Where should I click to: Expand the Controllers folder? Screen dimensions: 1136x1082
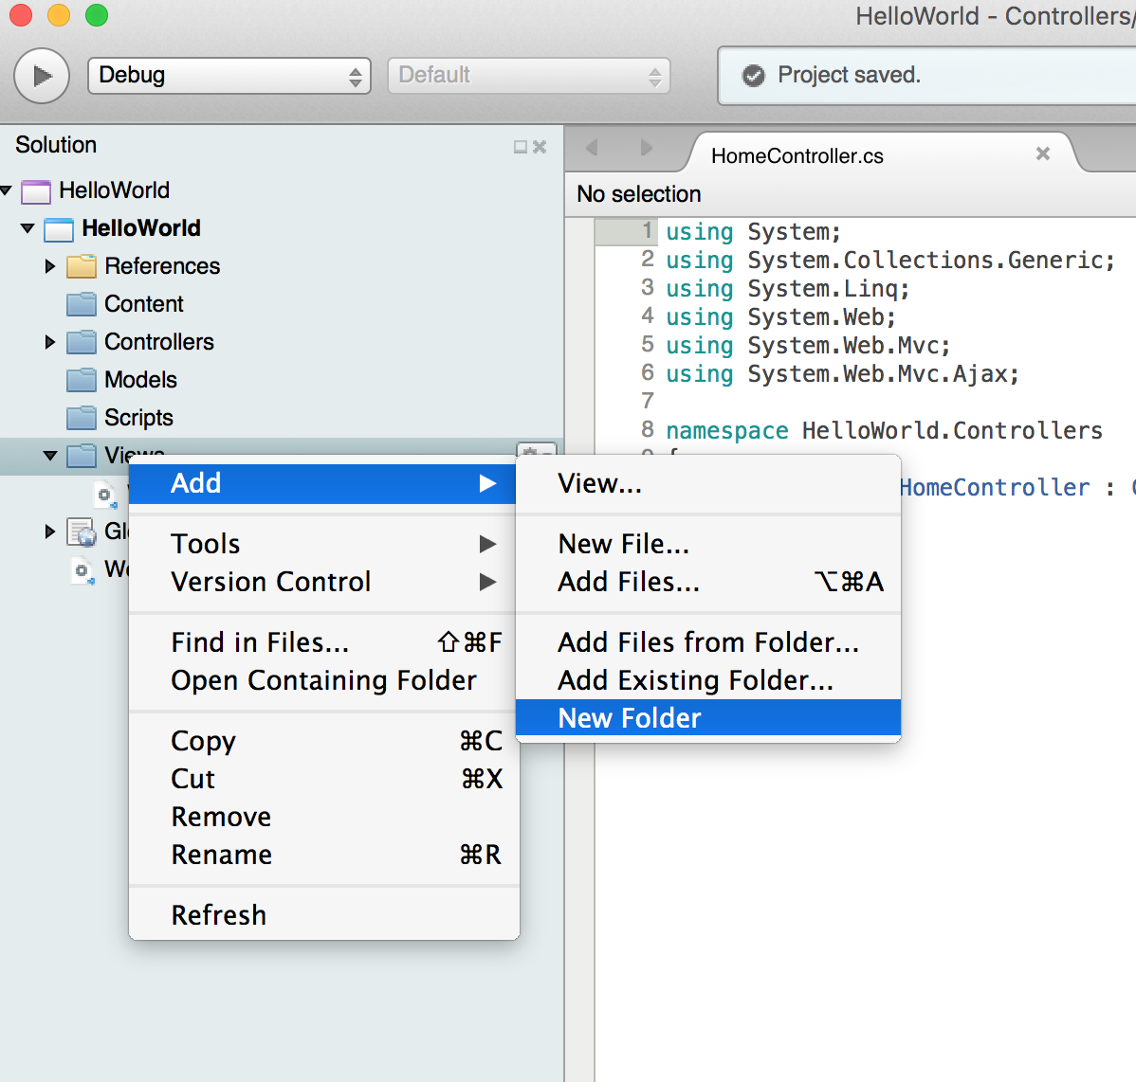point(50,342)
